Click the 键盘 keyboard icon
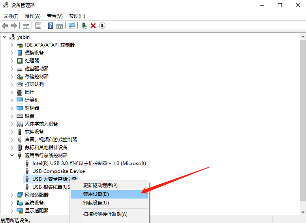 click(x=20, y=116)
